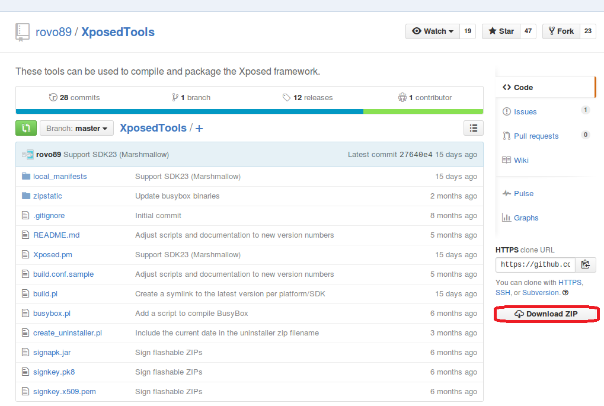The height and width of the screenshot is (406, 604).
Task: Click the Download ZIP button
Action: coord(547,314)
